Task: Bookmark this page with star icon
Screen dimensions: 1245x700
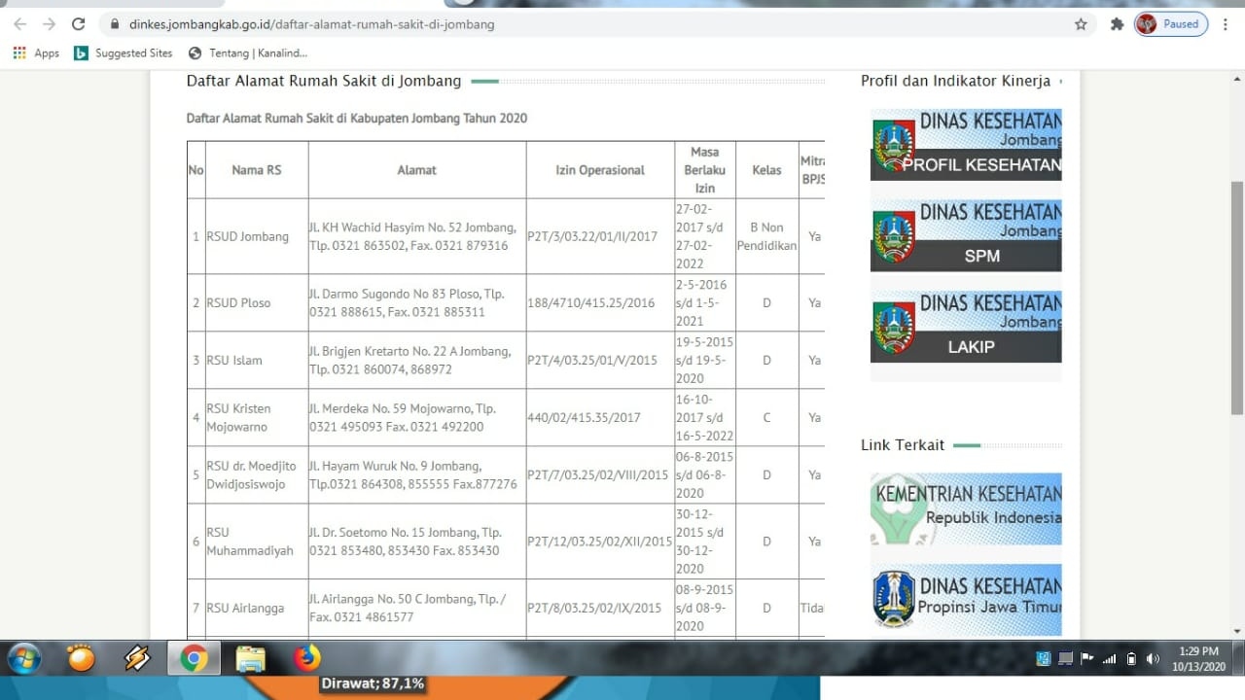Action: (1081, 24)
